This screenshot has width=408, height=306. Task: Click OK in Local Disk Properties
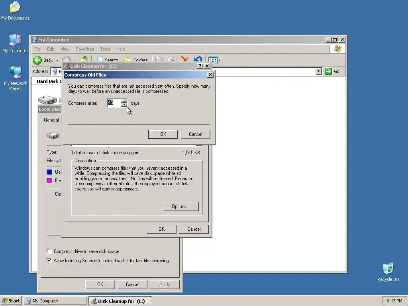[100, 284]
